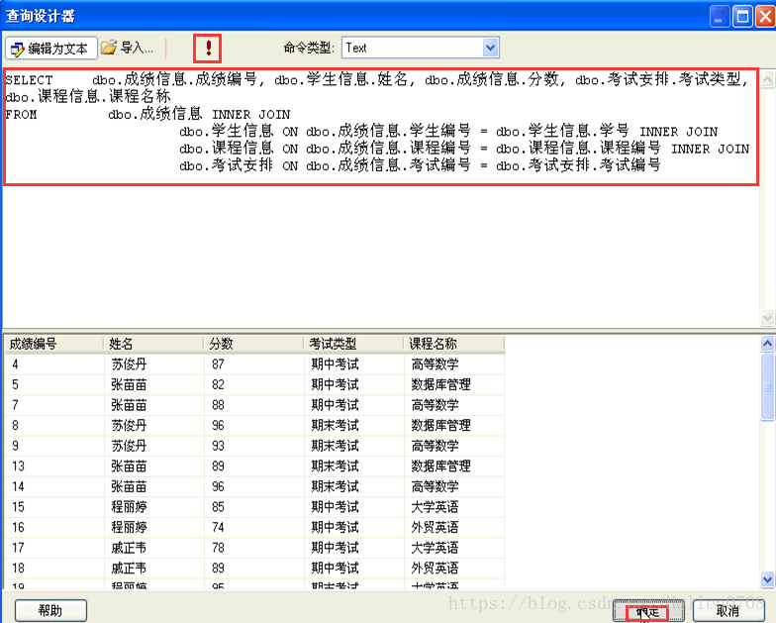Click results grid scrollbar down arrow
This screenshot has width=776, height=623.
point(767,578)
